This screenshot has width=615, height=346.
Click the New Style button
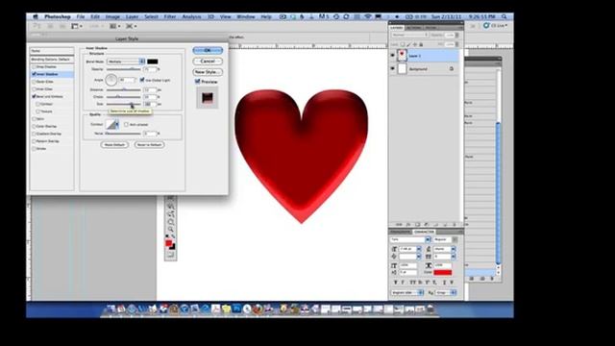tap(208, 72)
